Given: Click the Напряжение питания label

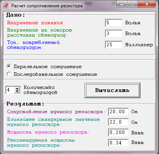Looking at the screenshot, I should tap(36, 23).
